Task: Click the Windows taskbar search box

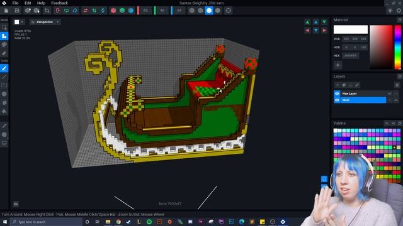Action: tap(46, 222)
